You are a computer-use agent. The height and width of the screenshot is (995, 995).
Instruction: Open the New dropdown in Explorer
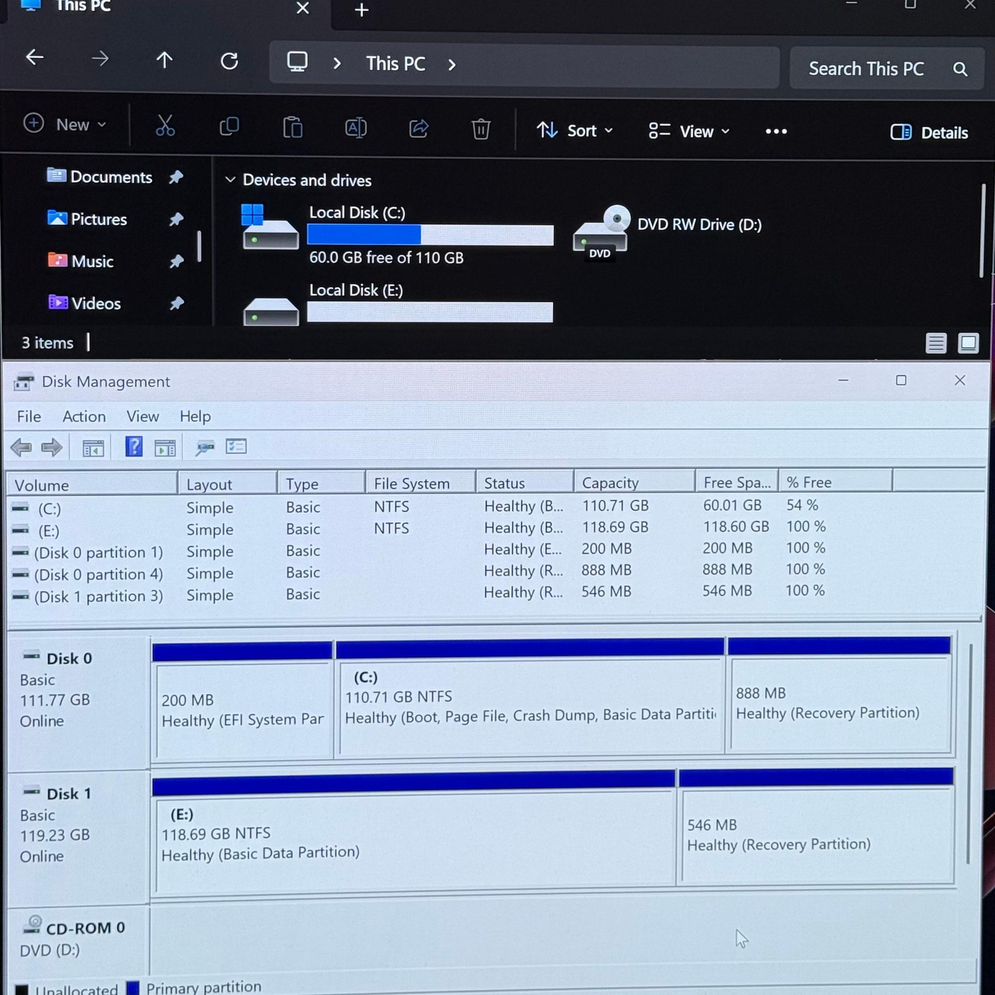[65, 124]
